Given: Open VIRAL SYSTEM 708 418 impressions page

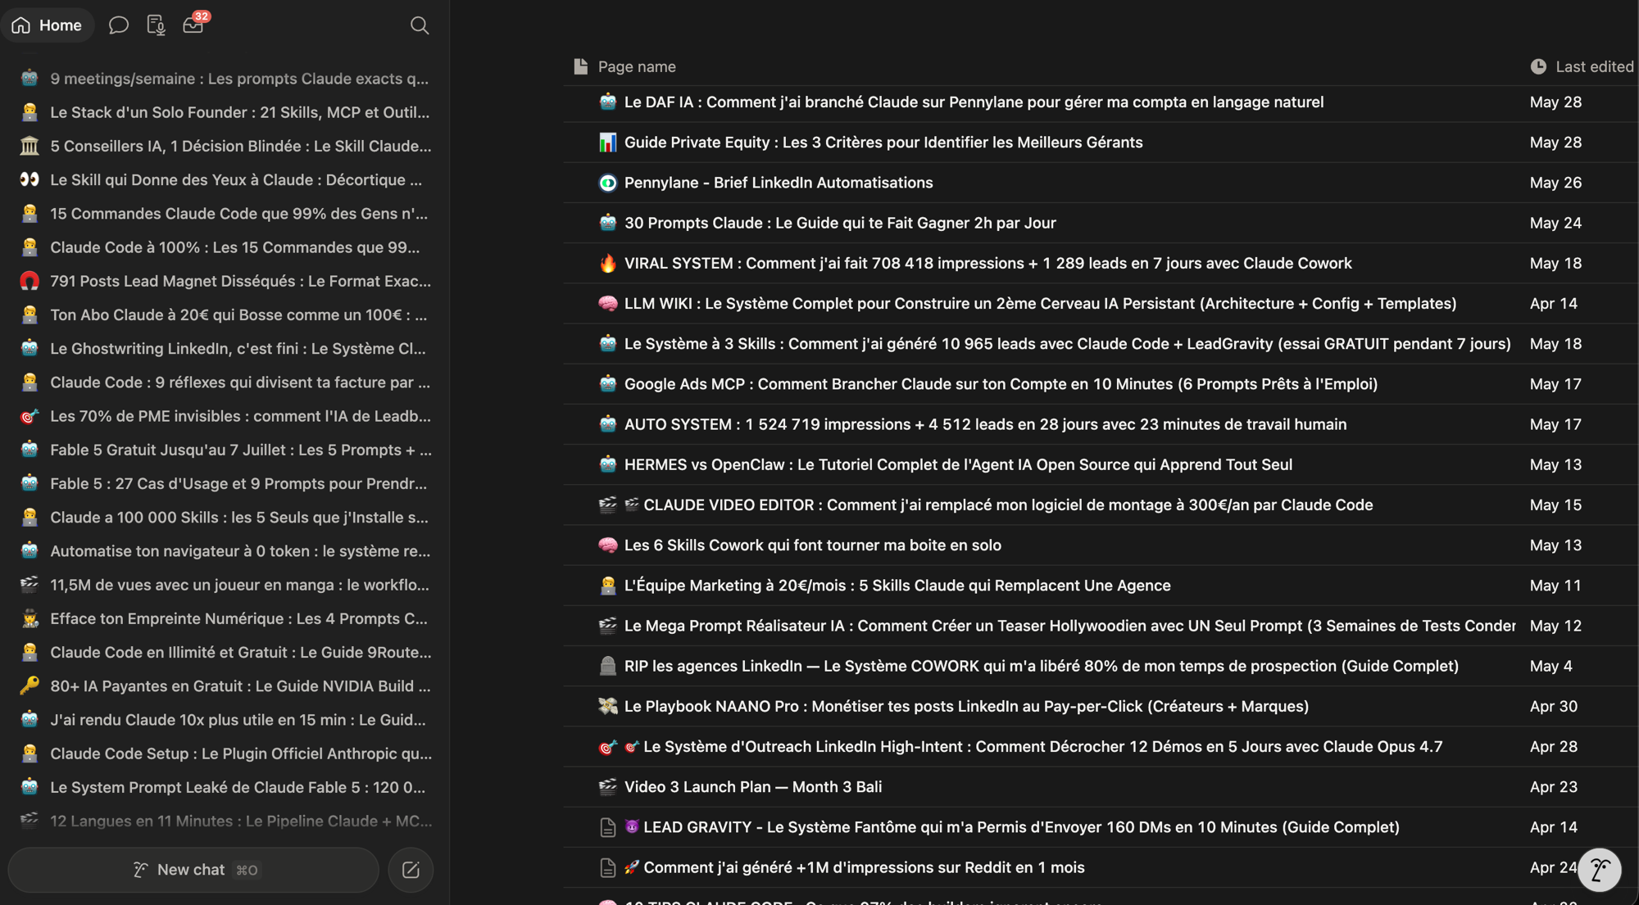Looking at the screenshot, I should [x=988, y=263].
